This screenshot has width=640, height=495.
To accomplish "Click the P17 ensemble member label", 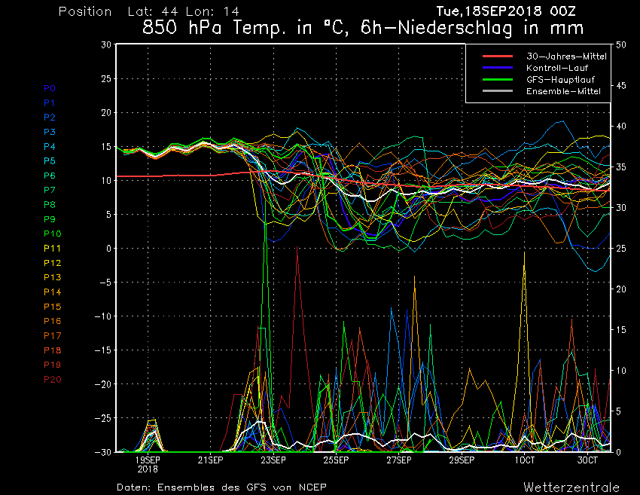I will [53, 335].
